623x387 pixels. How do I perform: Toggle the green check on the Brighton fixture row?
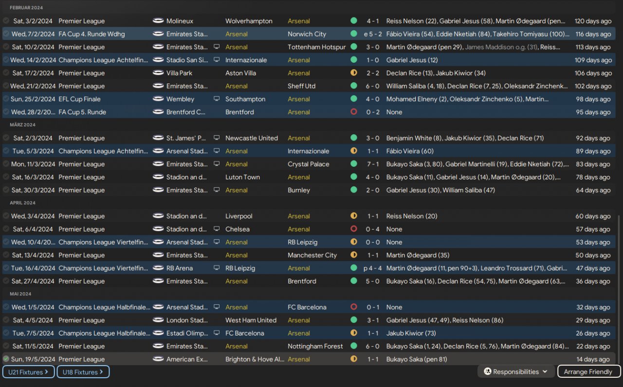[6, 359]
